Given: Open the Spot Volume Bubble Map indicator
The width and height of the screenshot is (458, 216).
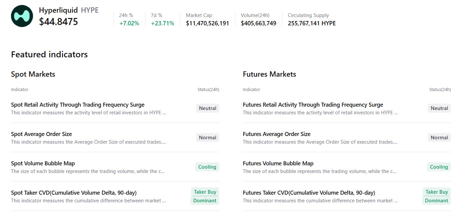Looking at the screenshot, I should (x=43, y=163).
